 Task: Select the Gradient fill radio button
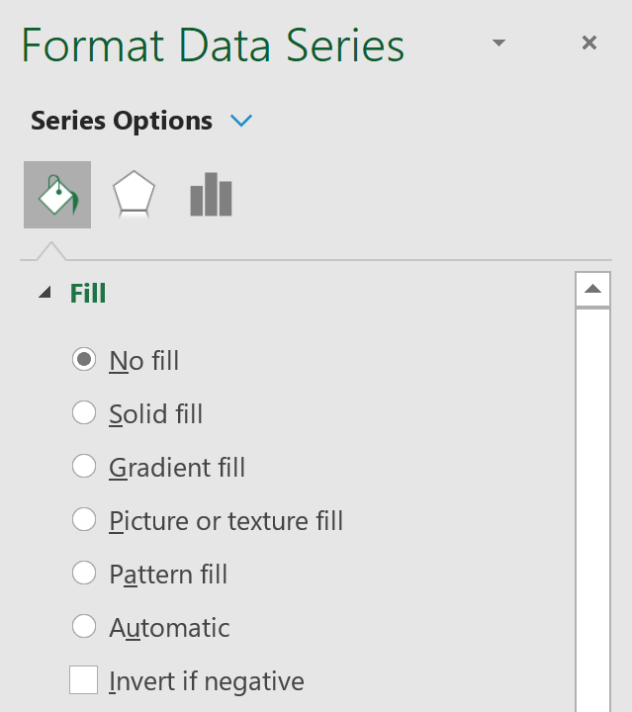[84, 467]
